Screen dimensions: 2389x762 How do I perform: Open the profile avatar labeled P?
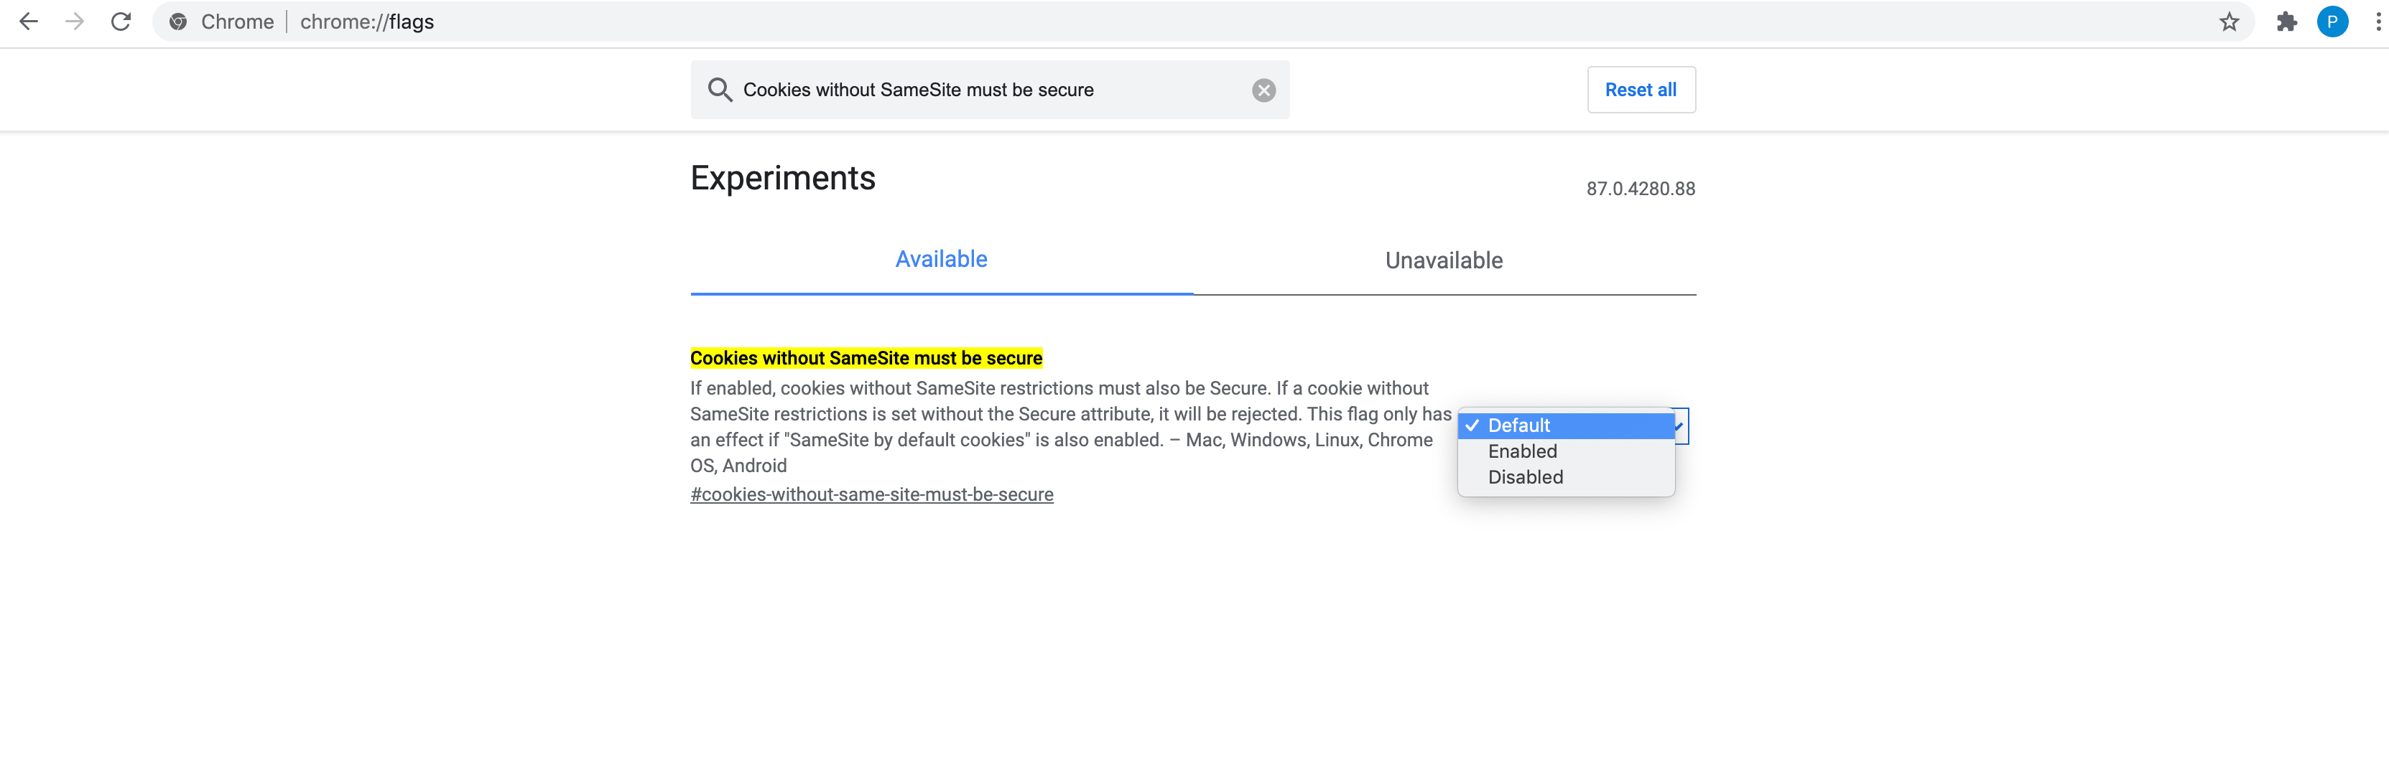[x=2332, y=22]
